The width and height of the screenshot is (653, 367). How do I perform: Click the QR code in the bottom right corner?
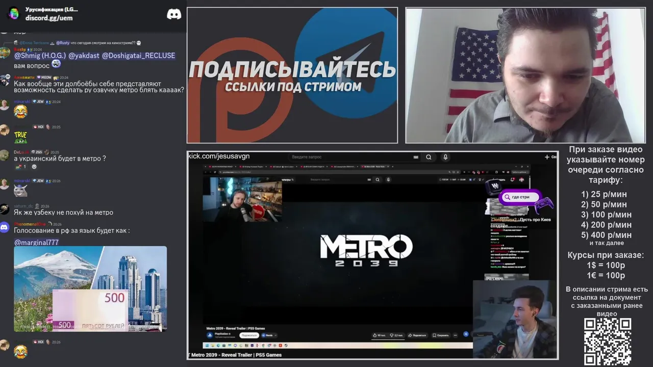(608, 342)
